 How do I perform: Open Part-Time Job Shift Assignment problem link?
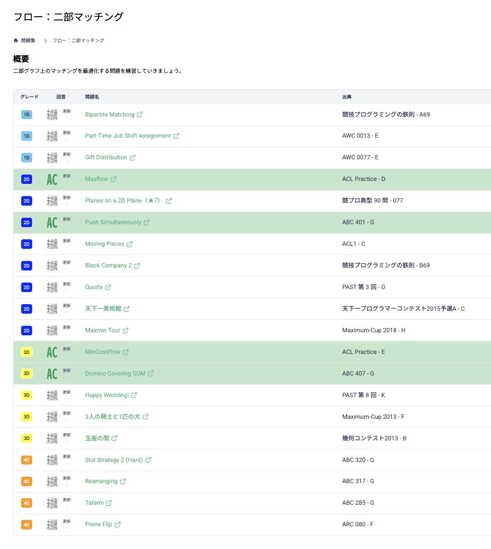(x=128, y=136)
